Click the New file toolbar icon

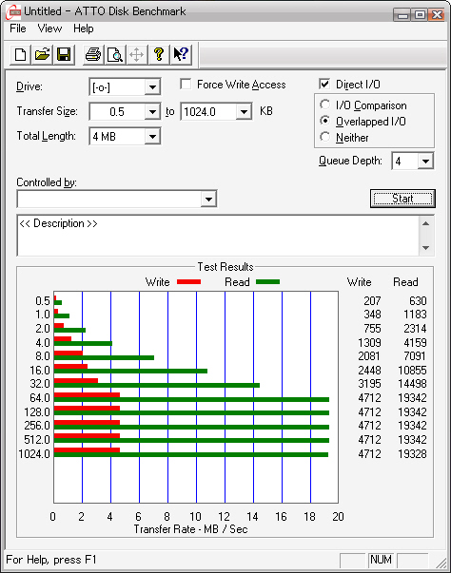(20, 55)
